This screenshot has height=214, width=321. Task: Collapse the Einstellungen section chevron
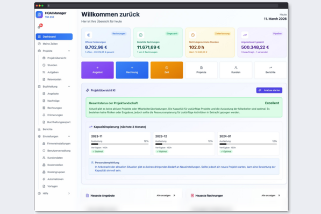(x=69, y=137)
